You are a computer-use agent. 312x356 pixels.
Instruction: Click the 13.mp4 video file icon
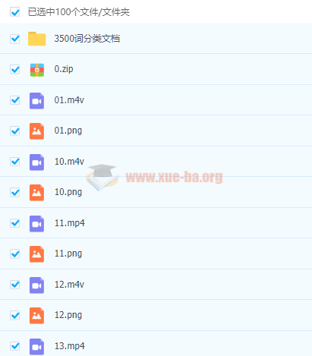pyautogui.click(x=37, y=347)
